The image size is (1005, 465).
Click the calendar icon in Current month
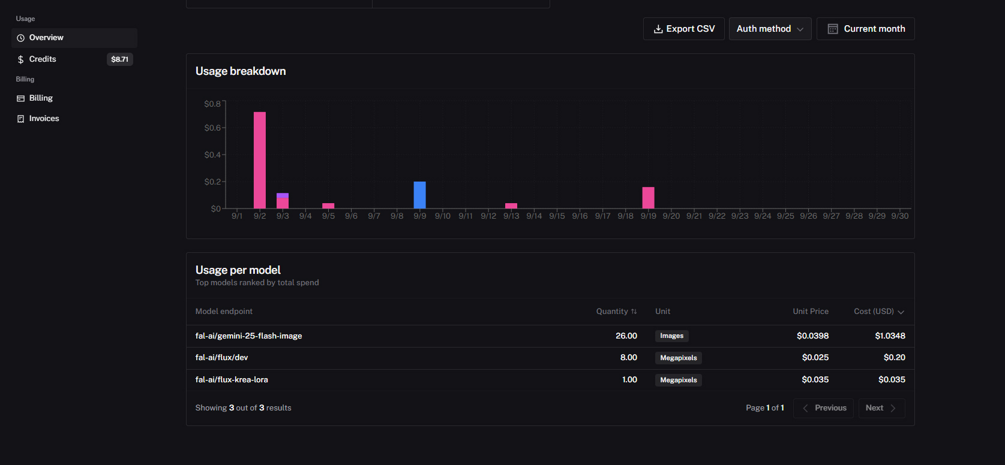click(833, 29)
